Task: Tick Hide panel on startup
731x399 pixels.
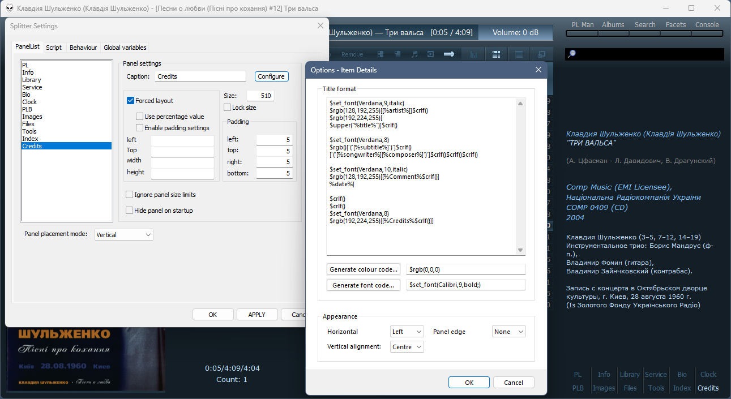Action: point(130,211)
